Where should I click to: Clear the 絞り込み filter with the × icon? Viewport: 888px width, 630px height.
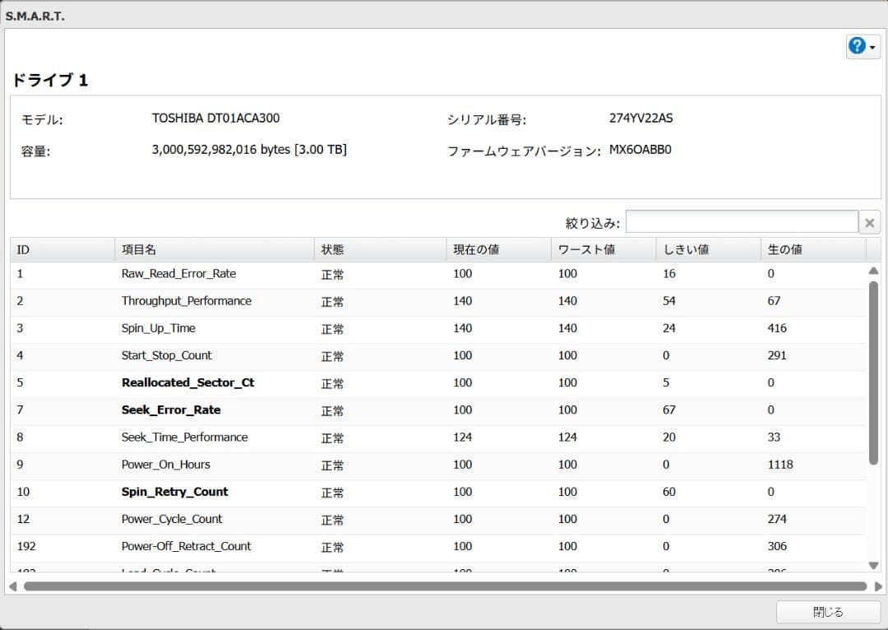click(869, 221)
